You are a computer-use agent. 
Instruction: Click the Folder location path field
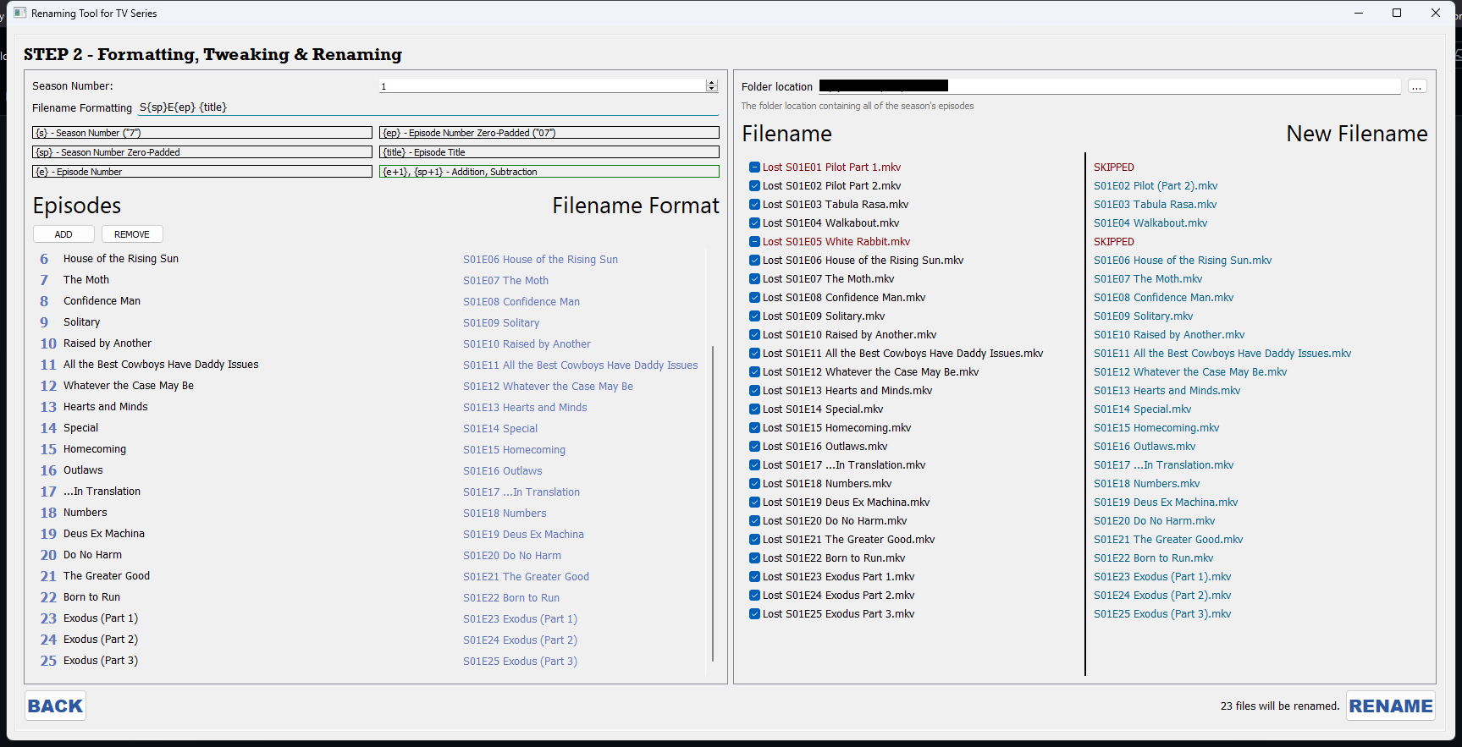point(1110,86)
